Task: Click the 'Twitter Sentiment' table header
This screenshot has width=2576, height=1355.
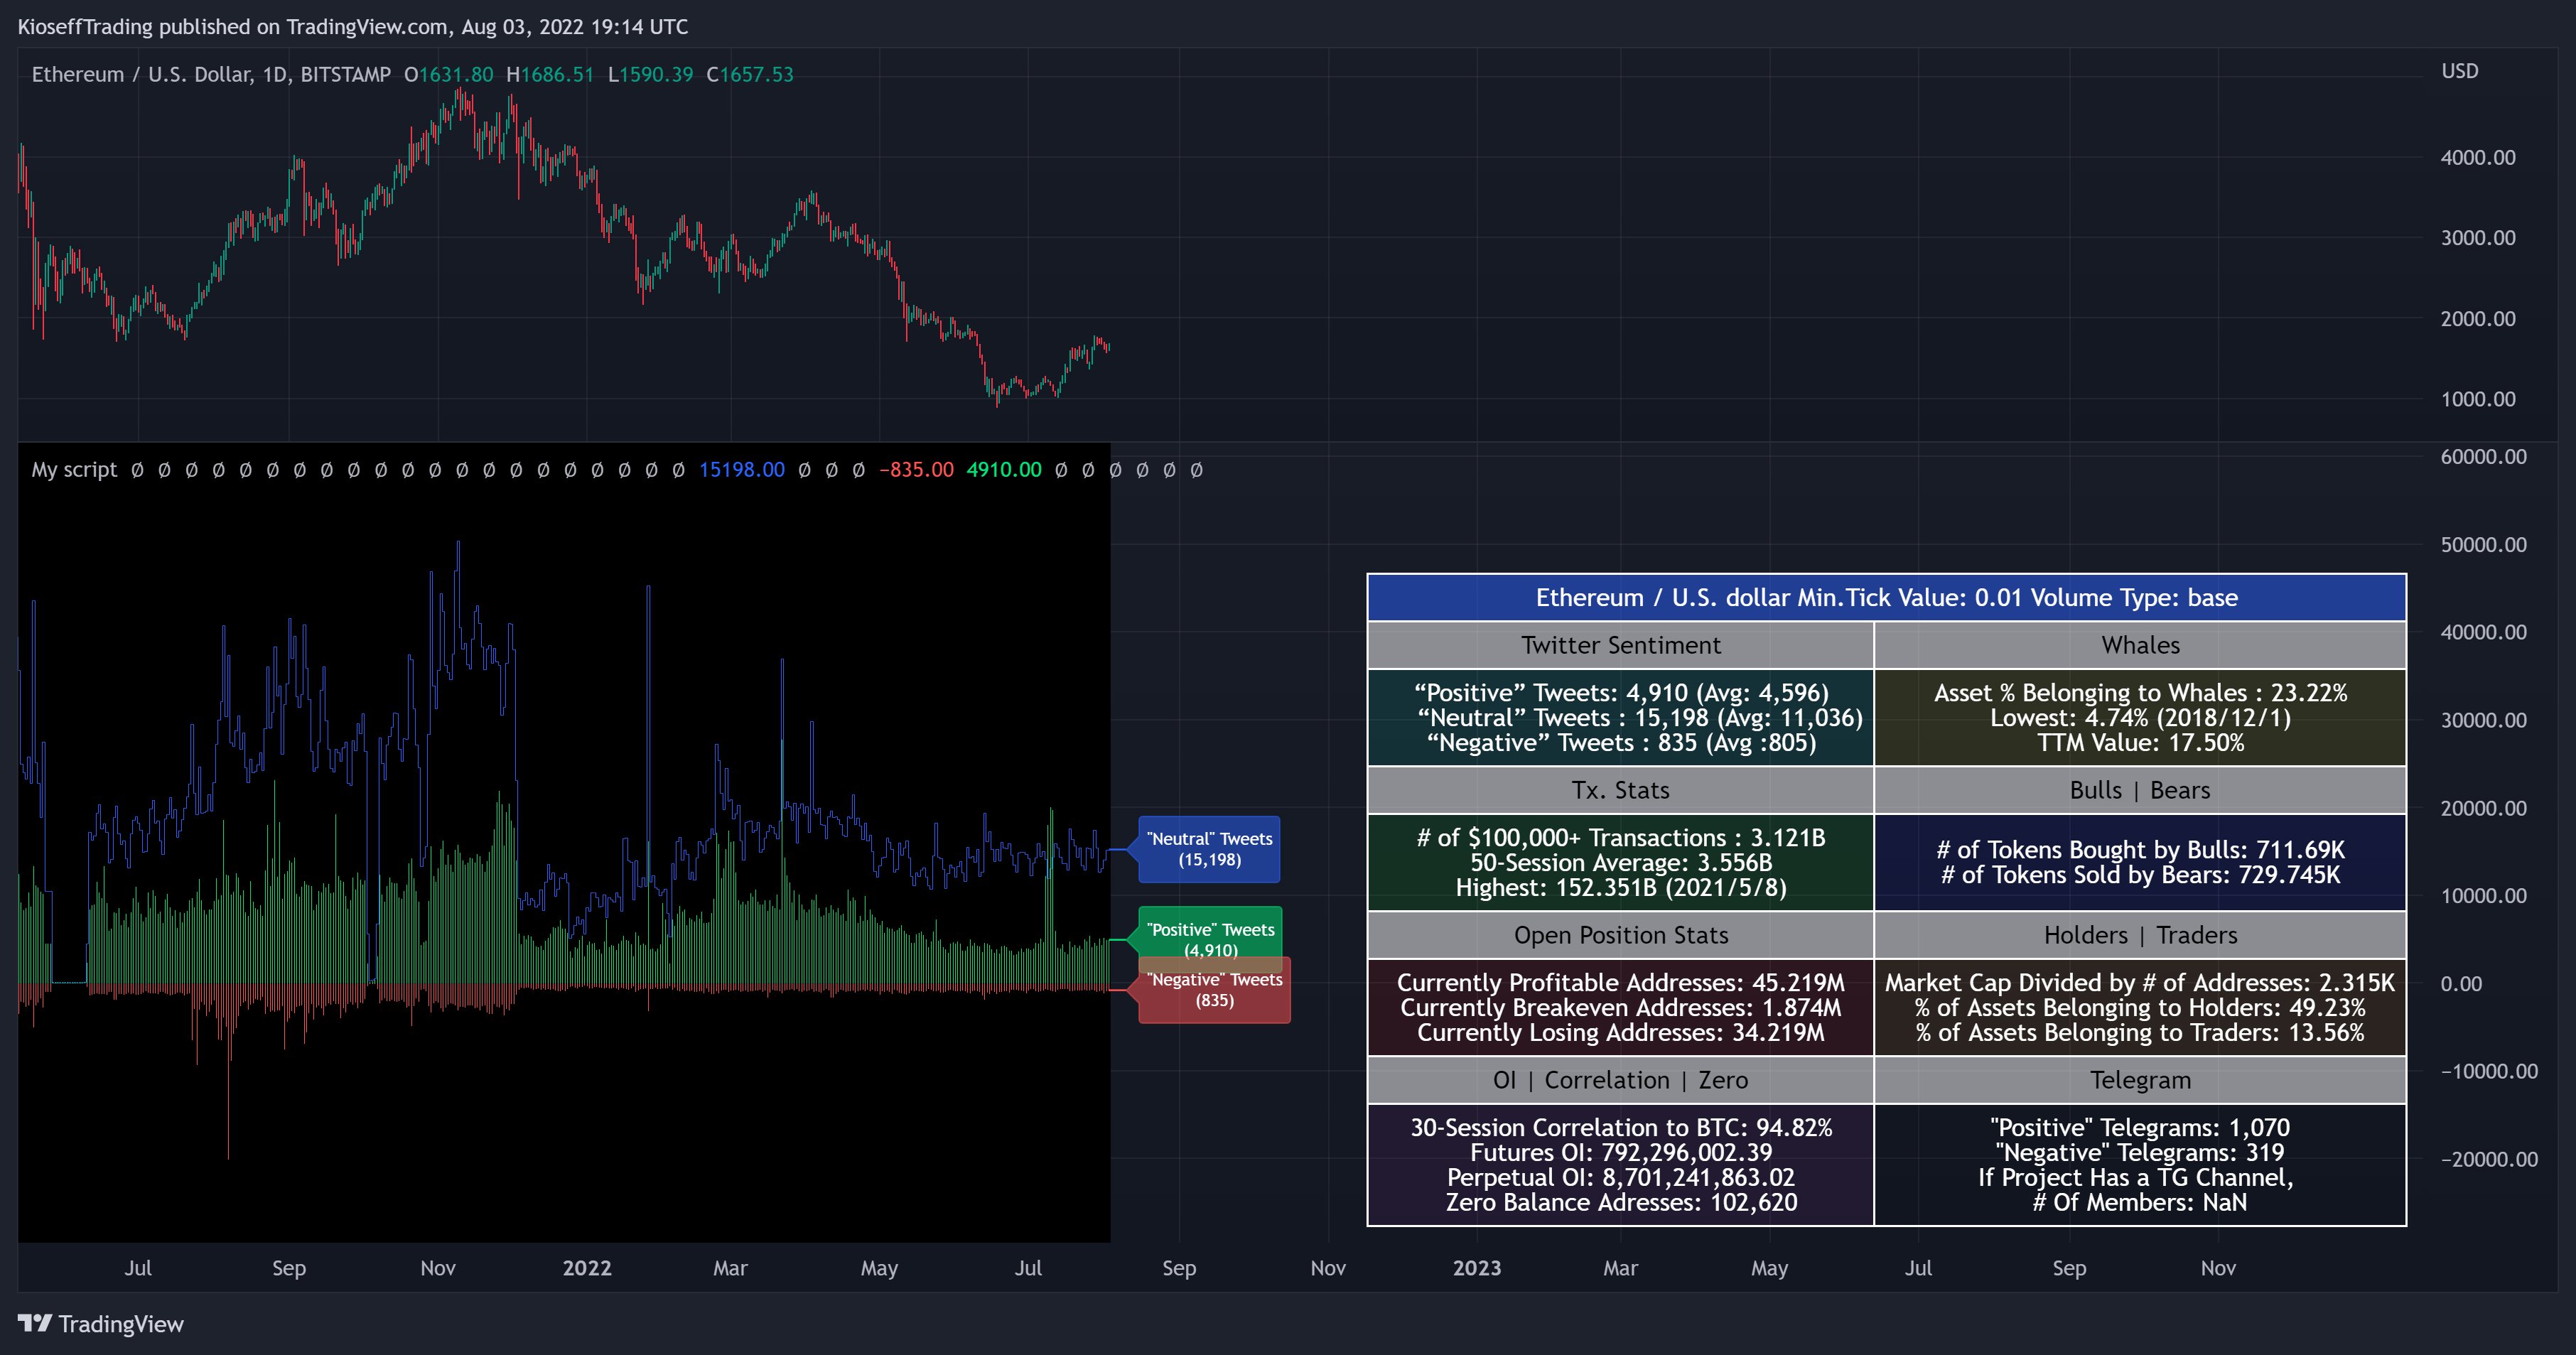Action: pyautogui.click(x=1621, y=645)
